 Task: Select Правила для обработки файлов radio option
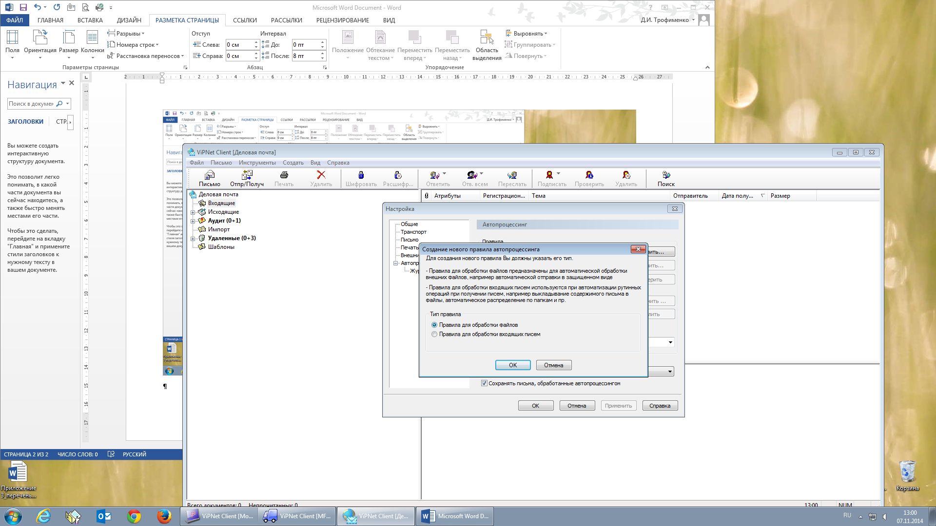tap(434, 325)
